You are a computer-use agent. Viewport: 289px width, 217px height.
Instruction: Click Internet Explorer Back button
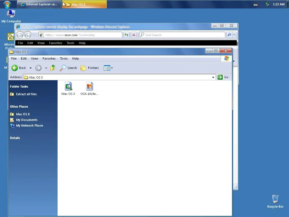(x=20, y=35)
